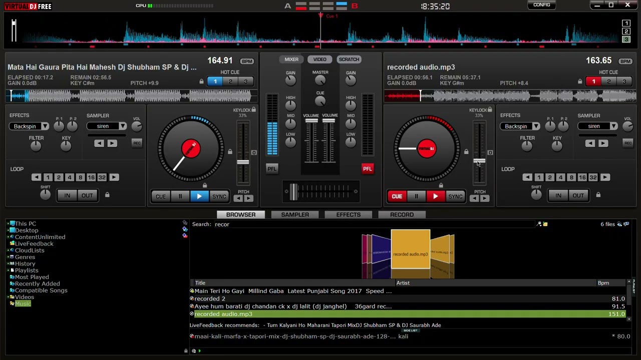The height and width of the screenshot is (360, 641).
Task: Nudge right deck pitch up arrow
Action: [485, 198]
